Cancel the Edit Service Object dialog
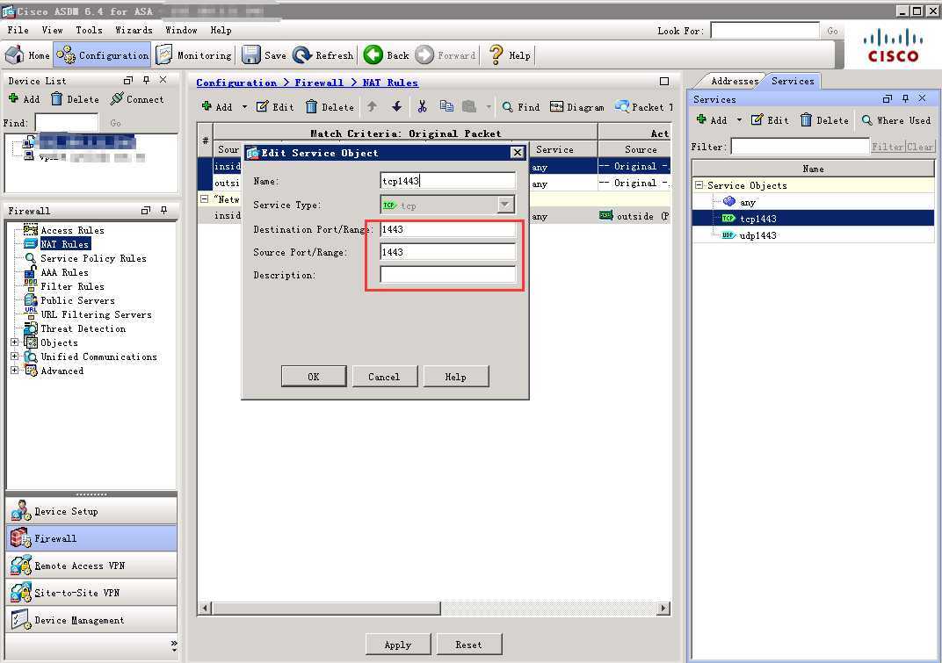 point(384,377)
